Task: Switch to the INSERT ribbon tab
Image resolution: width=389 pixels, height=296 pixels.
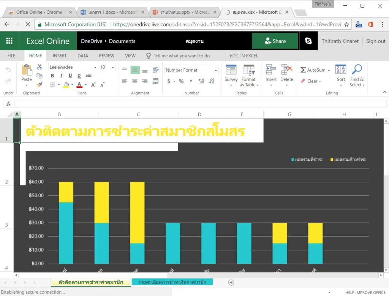Action: (x=60, y=55)
